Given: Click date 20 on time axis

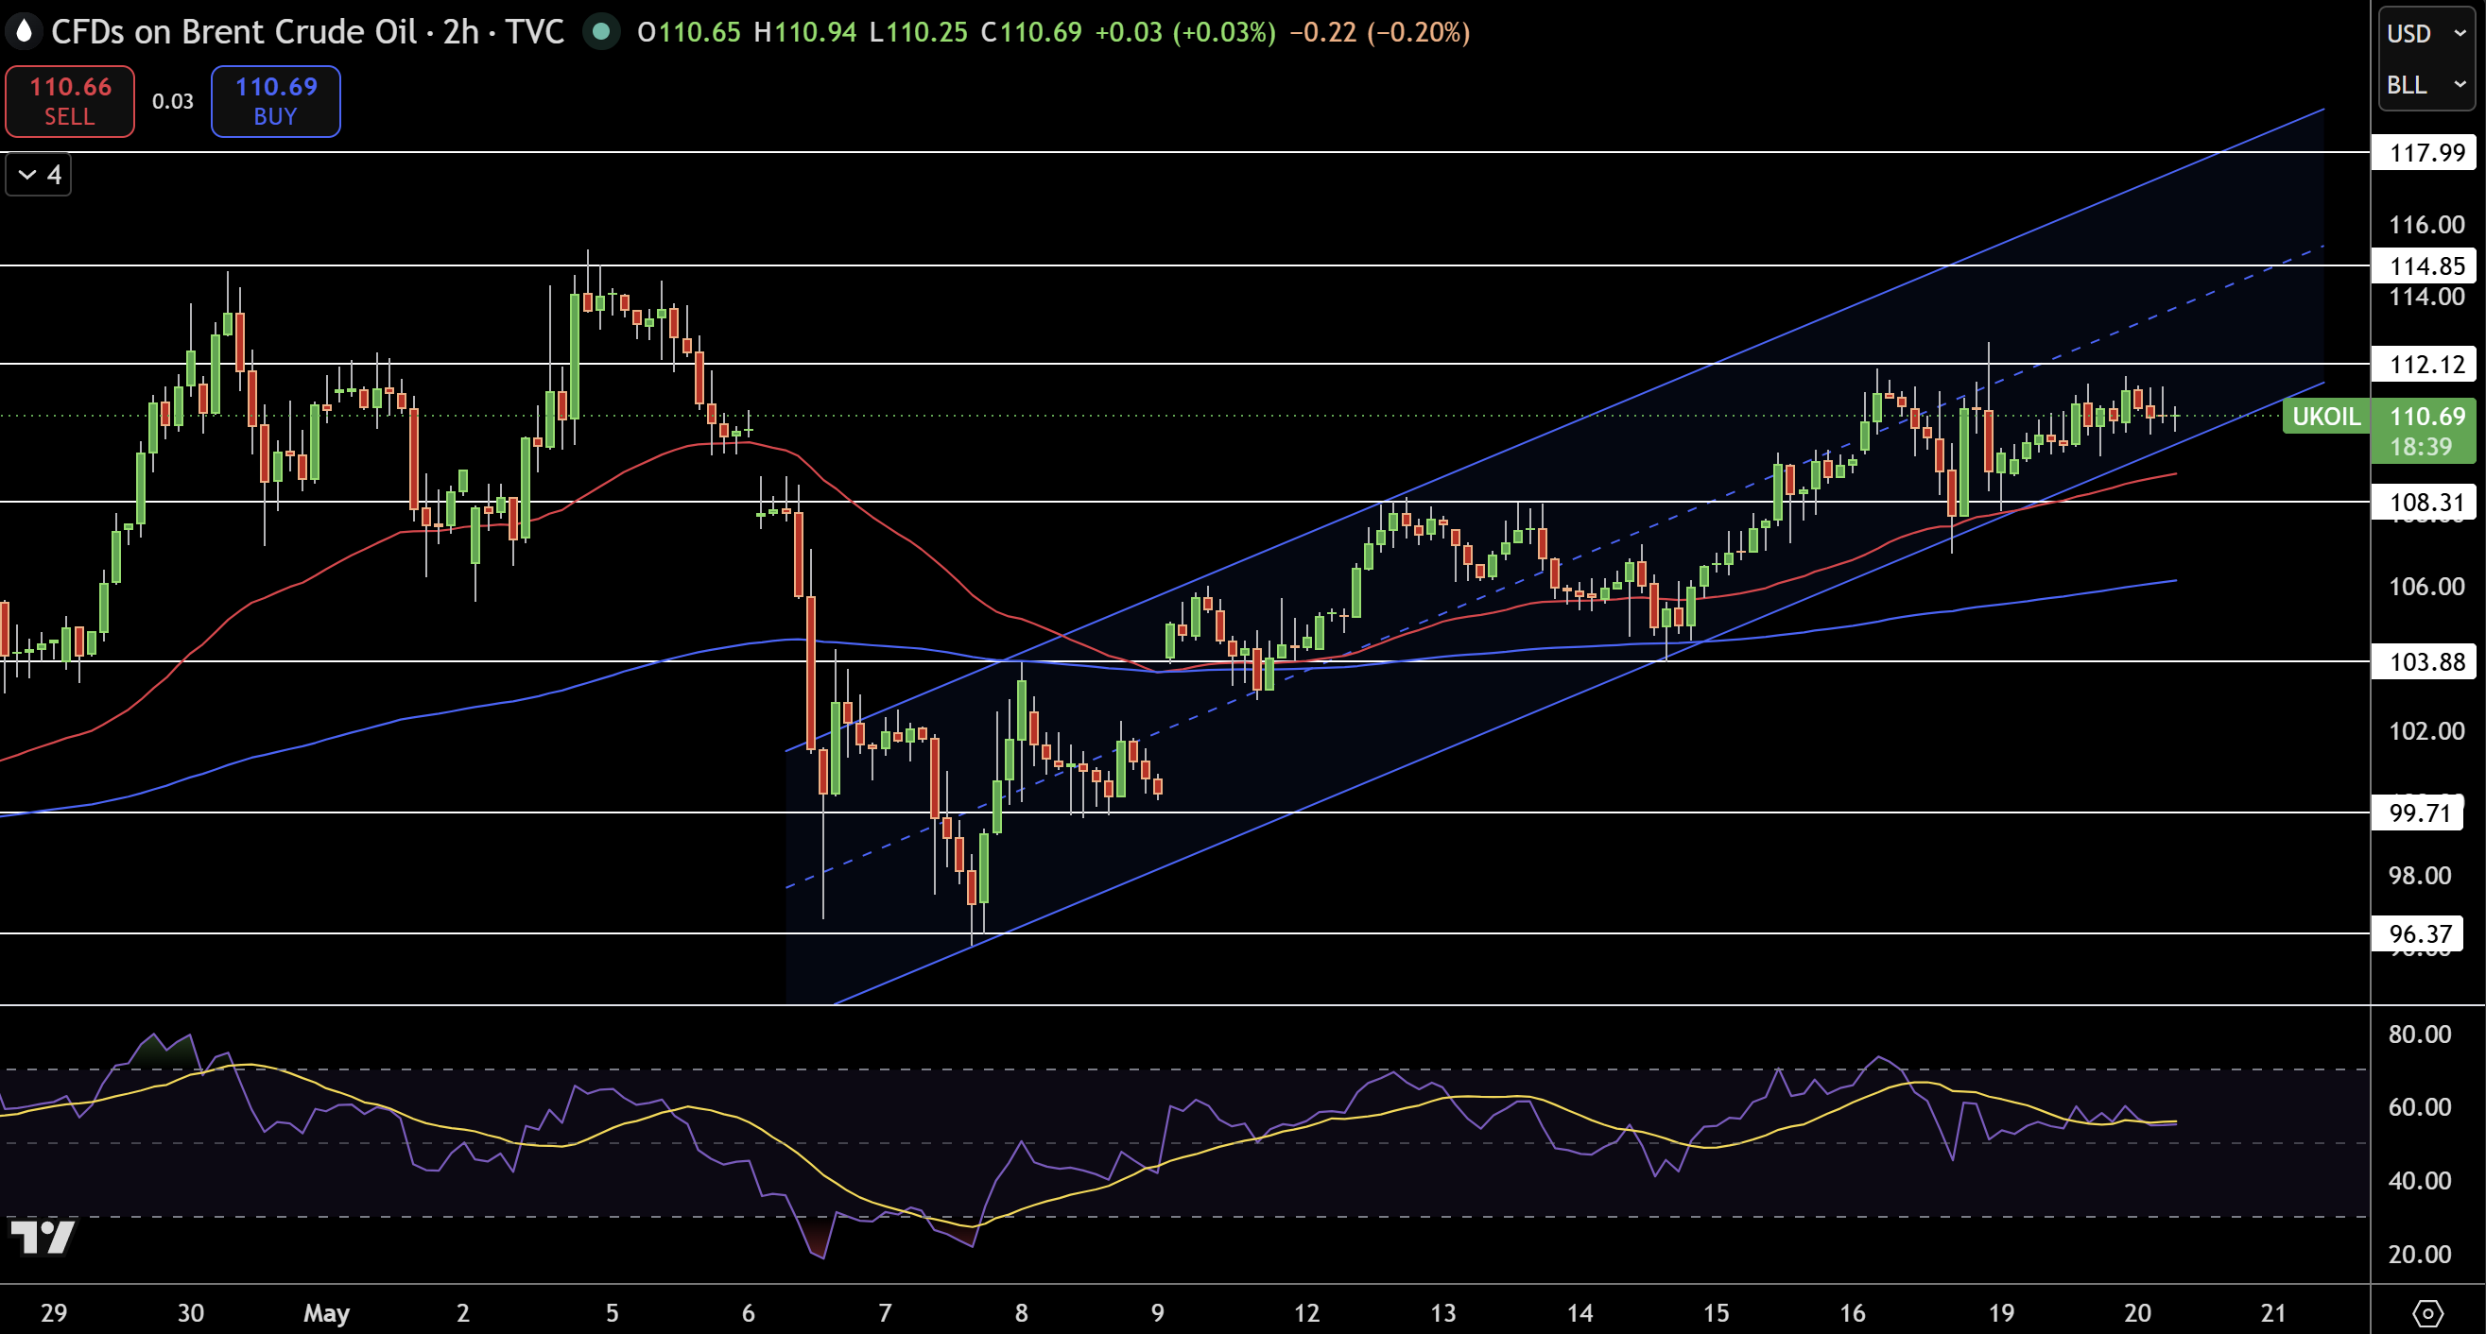Looking at the screenshot, I should pos(2137,1312).
